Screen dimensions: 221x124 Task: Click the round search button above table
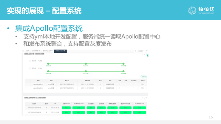(144, 76)
